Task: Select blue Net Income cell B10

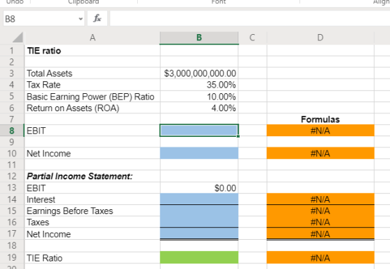Action: [x=199, y=154]
